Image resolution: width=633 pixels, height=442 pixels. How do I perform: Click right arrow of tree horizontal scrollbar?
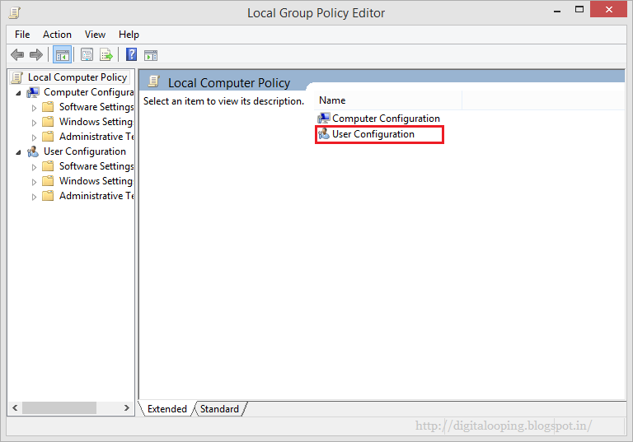[x=127, y=408]
